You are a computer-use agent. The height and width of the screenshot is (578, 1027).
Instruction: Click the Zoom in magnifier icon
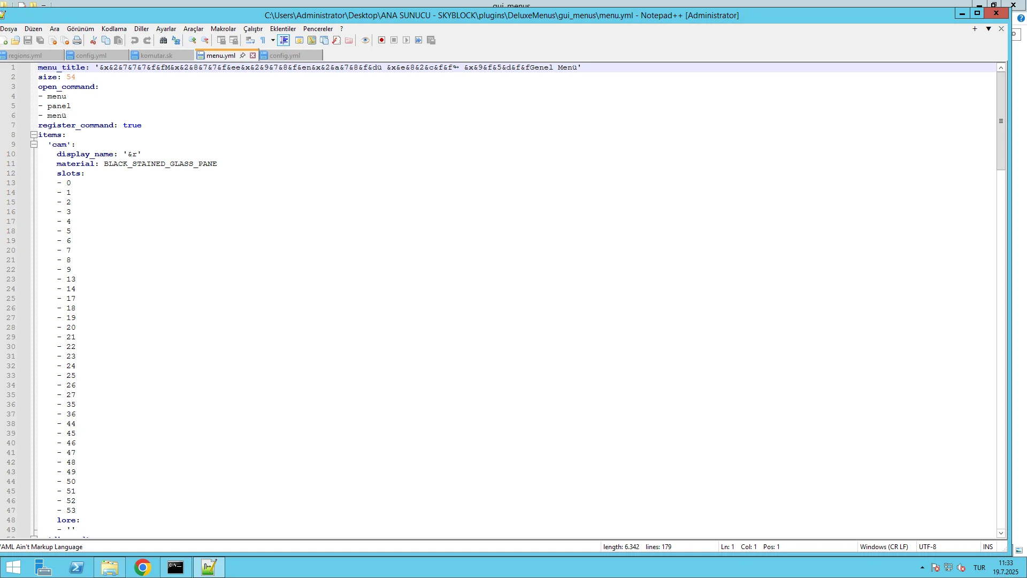193,40
